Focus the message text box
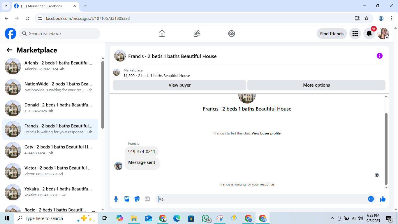 pyautogui.click(x=262, y=199)
